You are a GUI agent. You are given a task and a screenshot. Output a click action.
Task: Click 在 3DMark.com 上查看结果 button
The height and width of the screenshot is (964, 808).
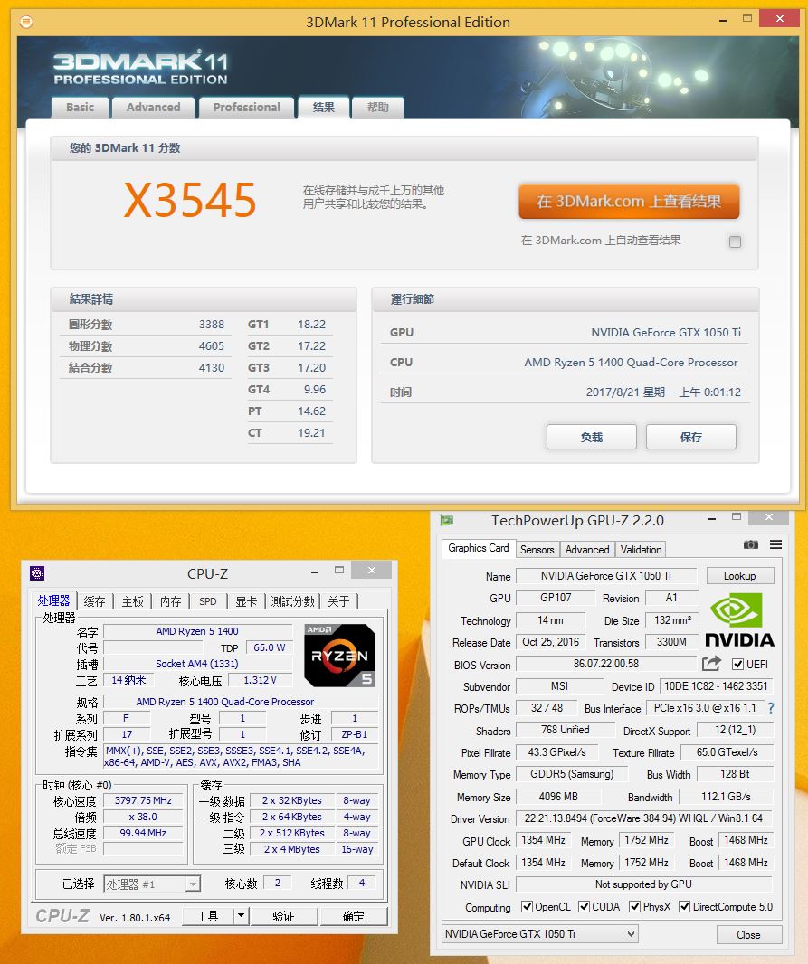pos(629,202)
